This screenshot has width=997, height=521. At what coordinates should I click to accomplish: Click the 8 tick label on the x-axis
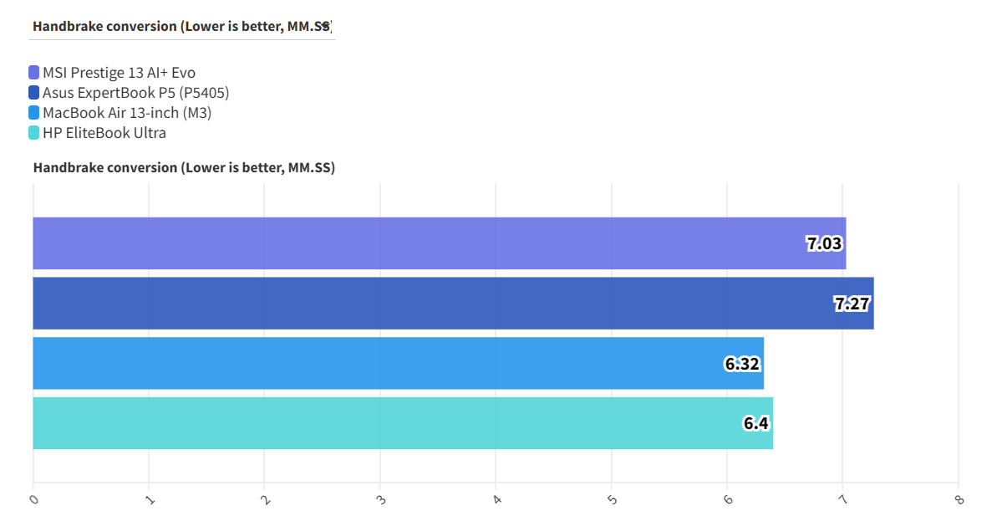[x=959, y=500]
